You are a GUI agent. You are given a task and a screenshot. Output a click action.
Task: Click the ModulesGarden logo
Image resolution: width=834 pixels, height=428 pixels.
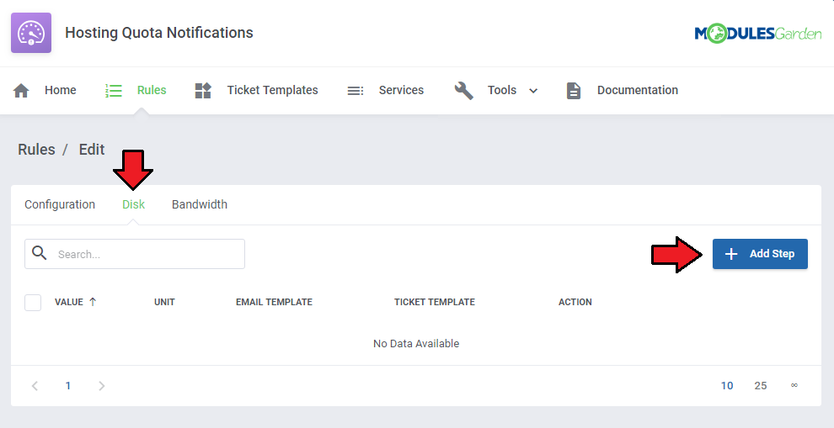tap(758, 34)
